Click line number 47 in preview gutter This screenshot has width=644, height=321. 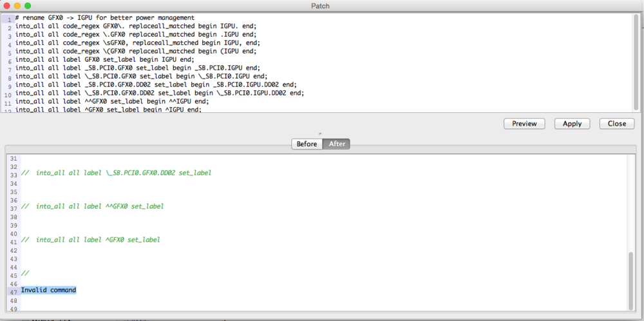click(x=12, y=292)
